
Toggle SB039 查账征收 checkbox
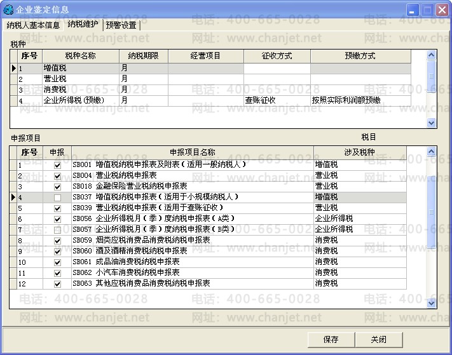(57, 208)
